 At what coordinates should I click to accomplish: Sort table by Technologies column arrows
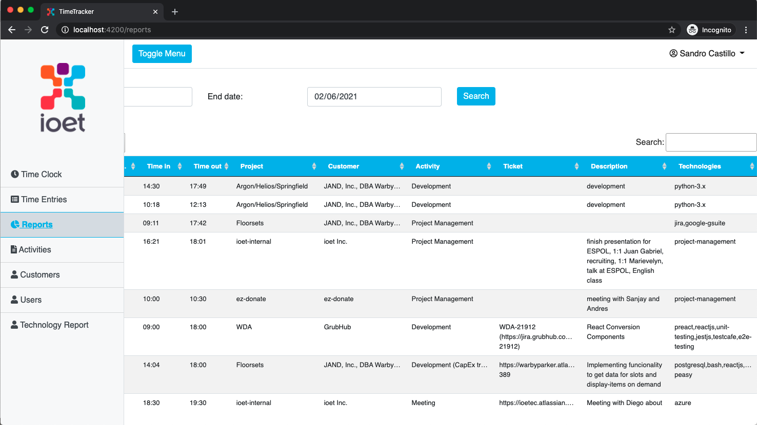752,166
